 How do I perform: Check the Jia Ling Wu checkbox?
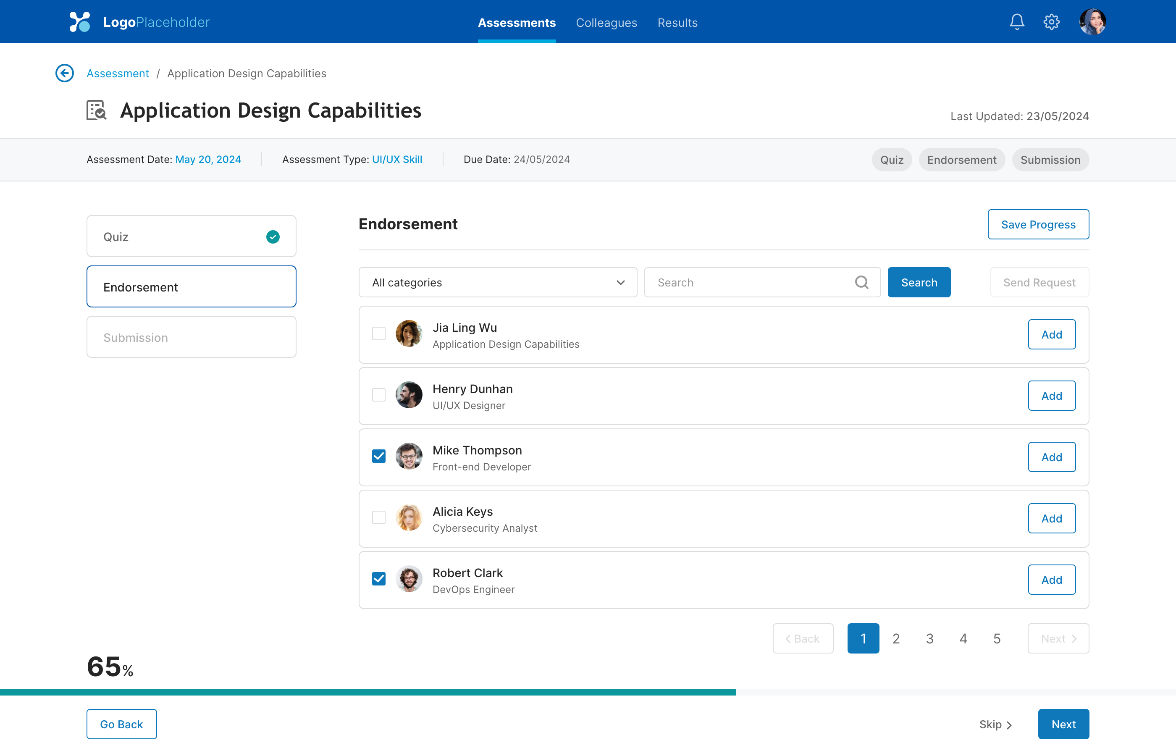coord(378,334)
